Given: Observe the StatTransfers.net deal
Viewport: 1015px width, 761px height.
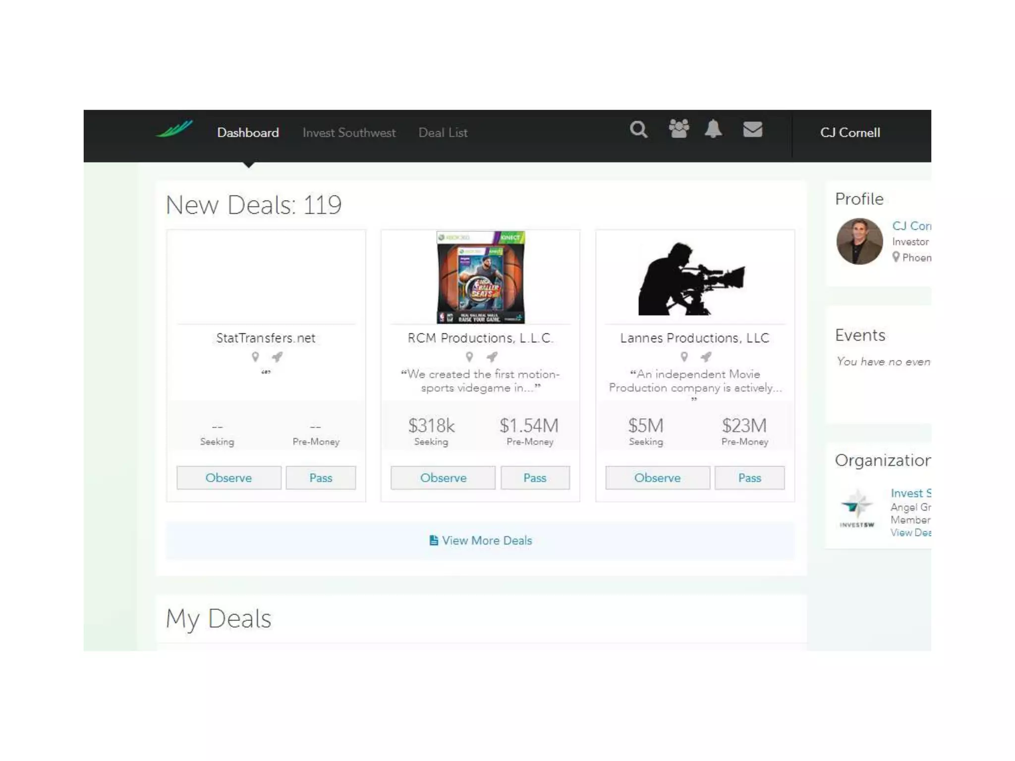Looking at the screenshot, I should (x=228, y=478).
